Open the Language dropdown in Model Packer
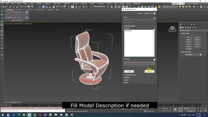This screenshot has width=208, height=117. 148,13
